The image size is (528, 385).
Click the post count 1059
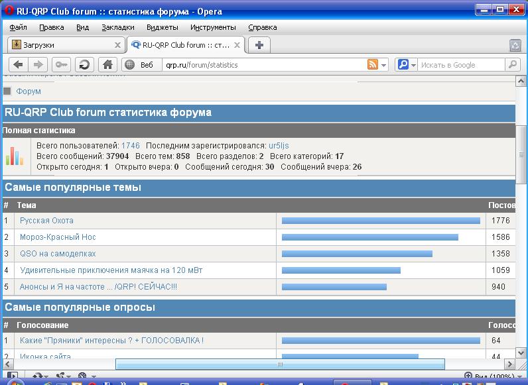pos(500,270)
